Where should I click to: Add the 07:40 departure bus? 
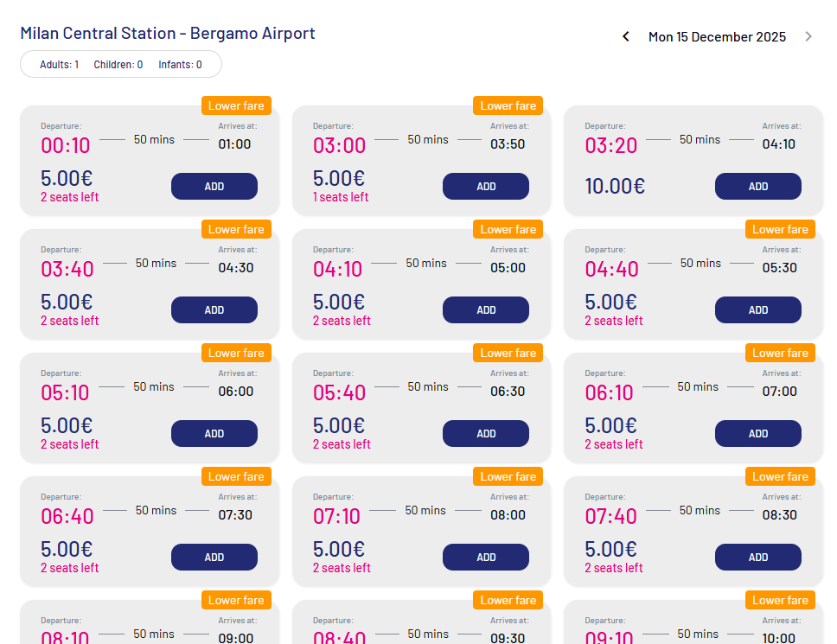point(757,557)
